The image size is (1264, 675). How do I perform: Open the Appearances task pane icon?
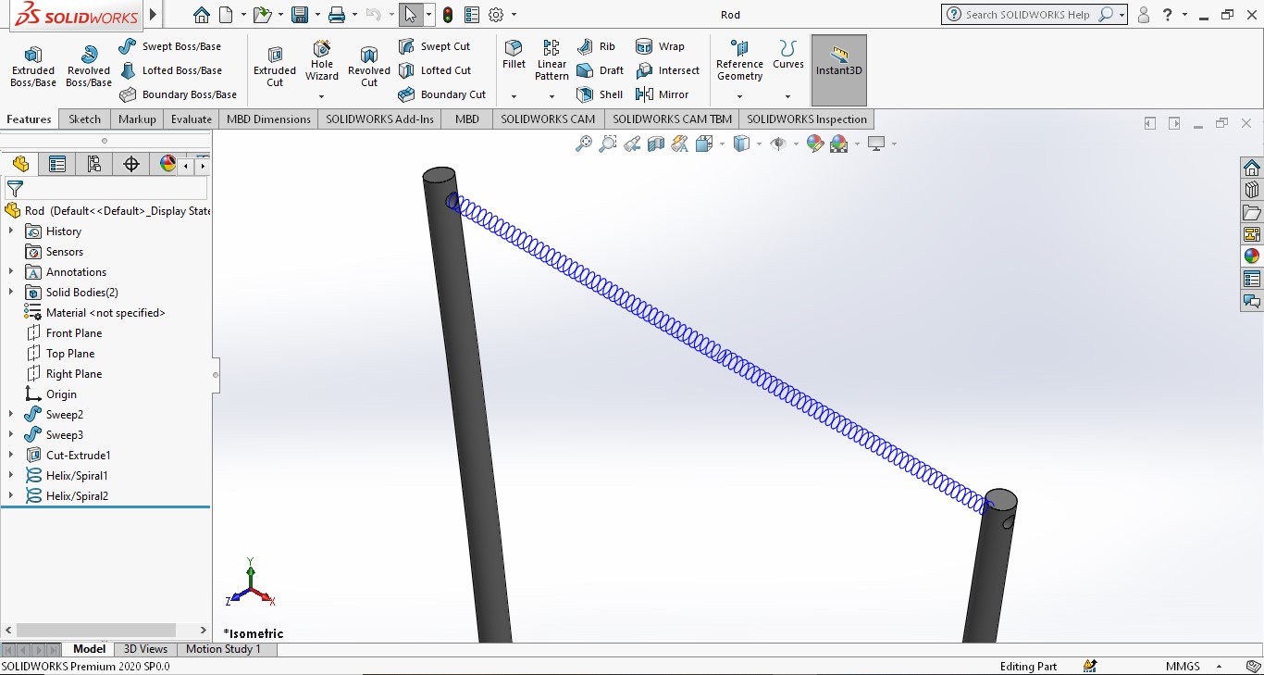1252,256
